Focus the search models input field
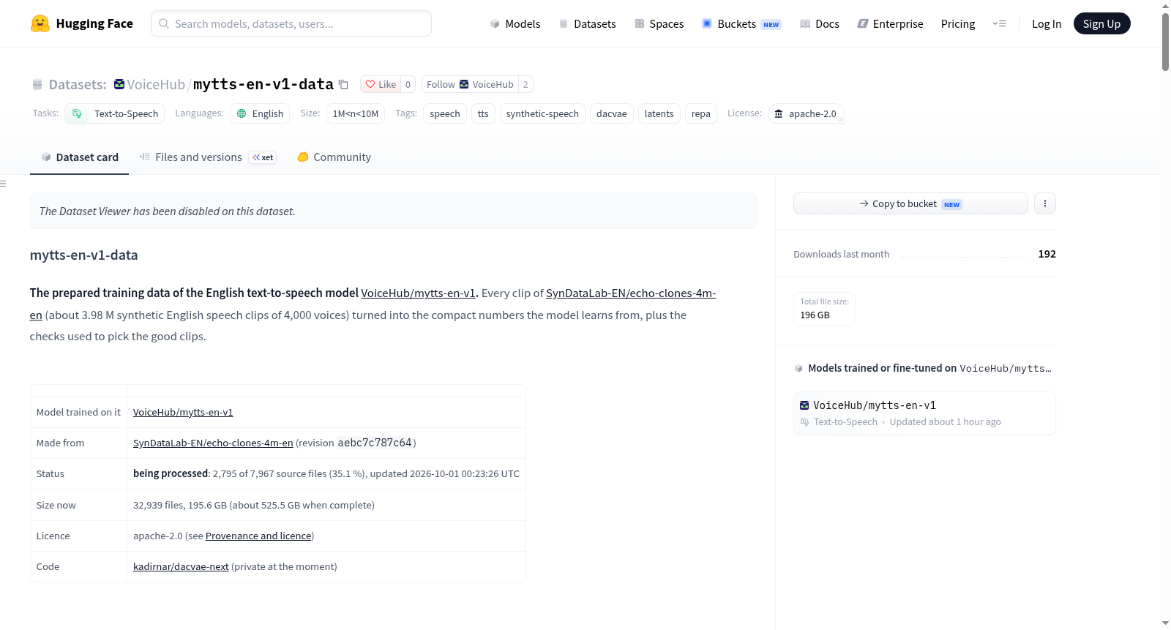 click(291, 23)
